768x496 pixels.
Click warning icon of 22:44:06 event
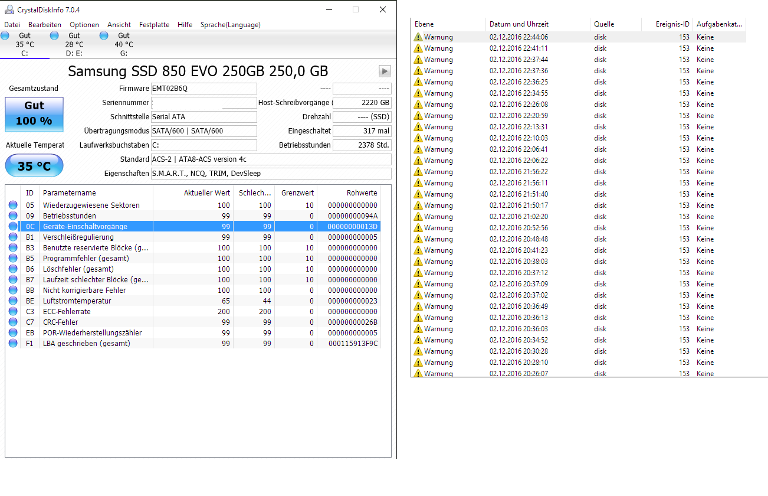(x=418, y=37)
